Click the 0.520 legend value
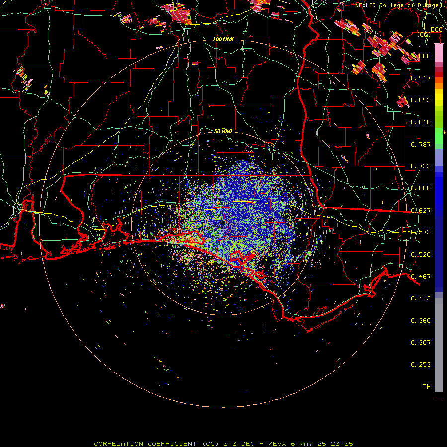Screen dimensions: 447x447 point(421,255)
